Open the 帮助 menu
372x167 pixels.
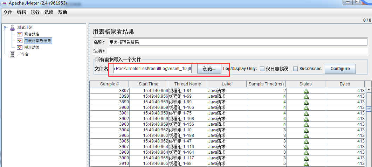point(62,13)
